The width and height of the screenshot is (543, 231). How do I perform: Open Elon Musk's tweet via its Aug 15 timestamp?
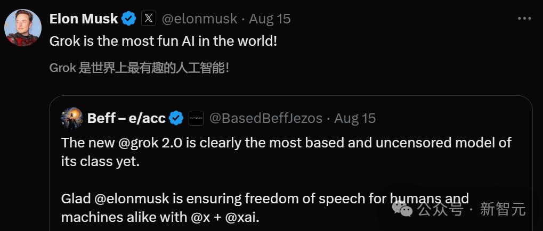pos(270,19)
